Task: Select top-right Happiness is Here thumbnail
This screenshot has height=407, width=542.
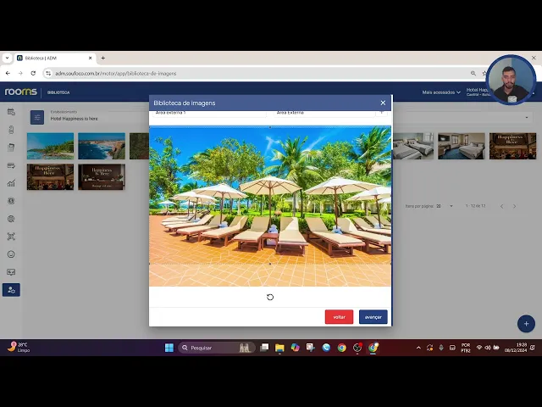Action: click(x=512, y=146)
